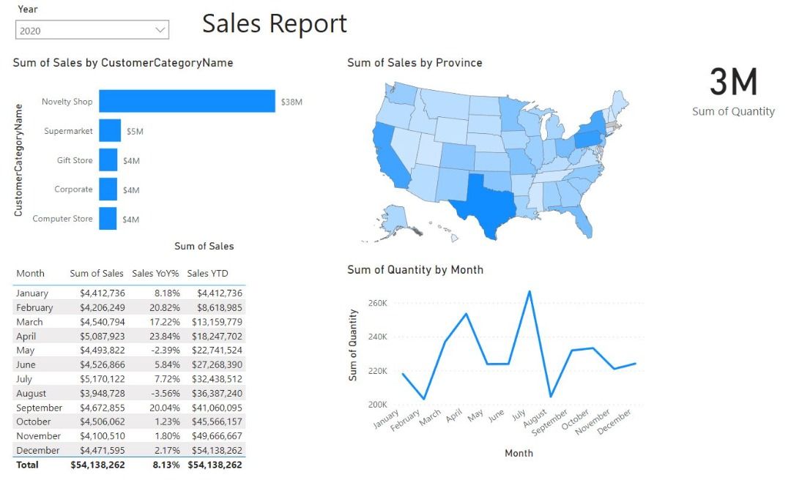Click California on the sales map

[391, 157]
